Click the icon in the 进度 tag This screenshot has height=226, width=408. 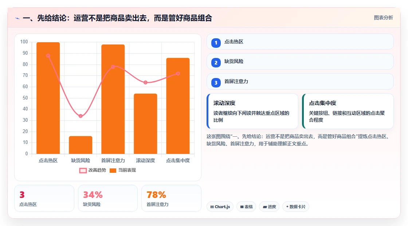264,207
